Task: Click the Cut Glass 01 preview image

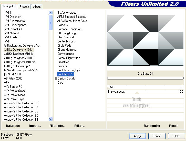Action: (145, 40)
